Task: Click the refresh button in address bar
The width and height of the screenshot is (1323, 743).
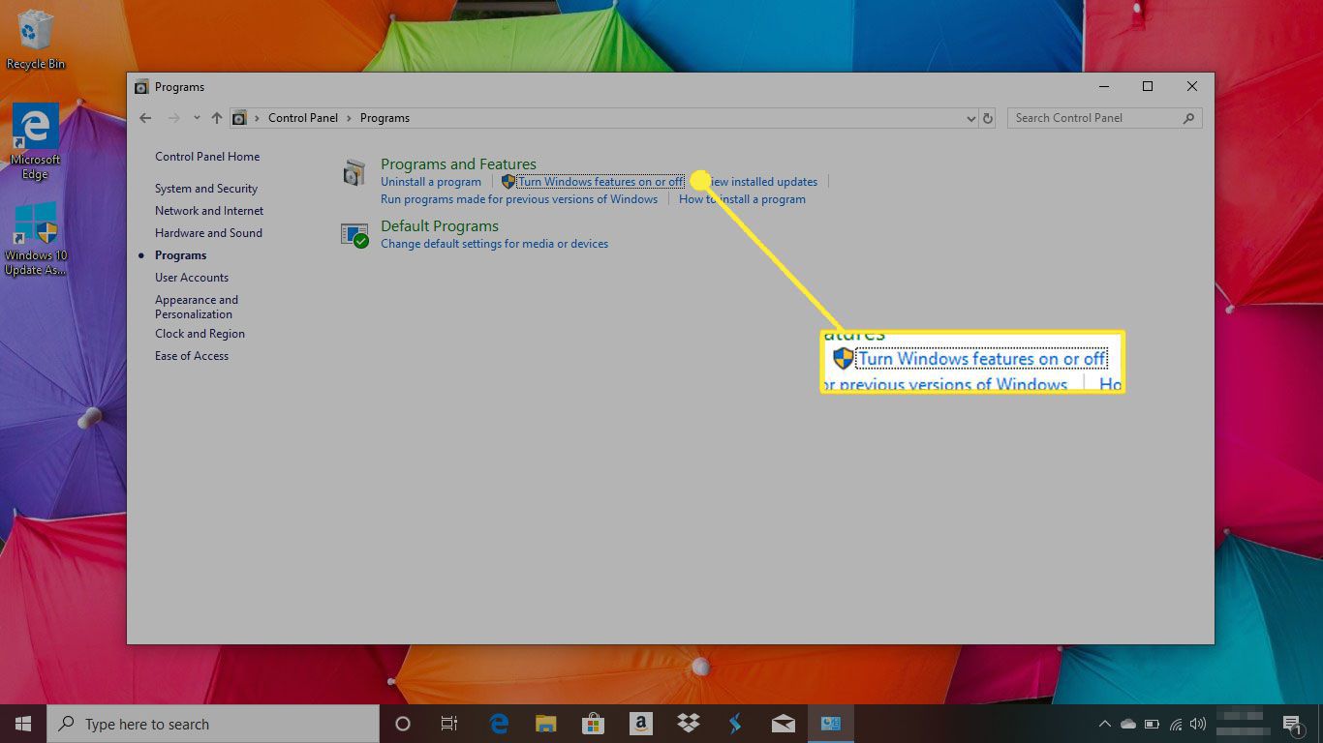Action: tap(988, 118)
